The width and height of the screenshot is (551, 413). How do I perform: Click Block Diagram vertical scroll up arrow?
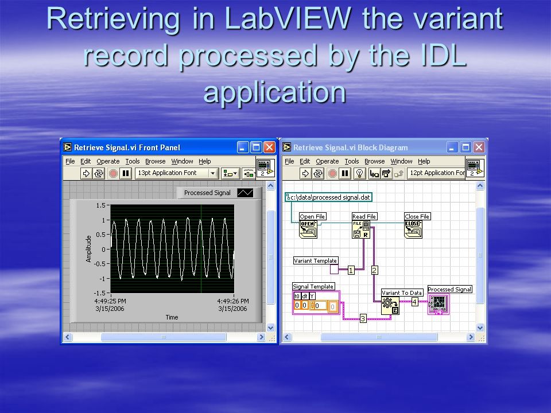(480, 186)
